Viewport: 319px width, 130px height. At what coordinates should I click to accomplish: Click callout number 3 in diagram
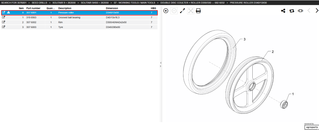[245, 39]
